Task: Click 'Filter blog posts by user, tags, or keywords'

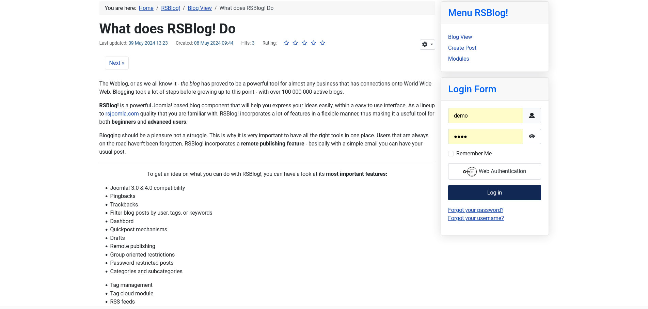Action: [x=161, y=213]
